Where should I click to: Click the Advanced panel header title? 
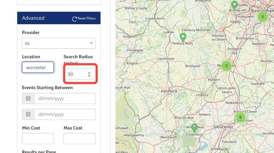pyautogui.click(x=33, y=18)
